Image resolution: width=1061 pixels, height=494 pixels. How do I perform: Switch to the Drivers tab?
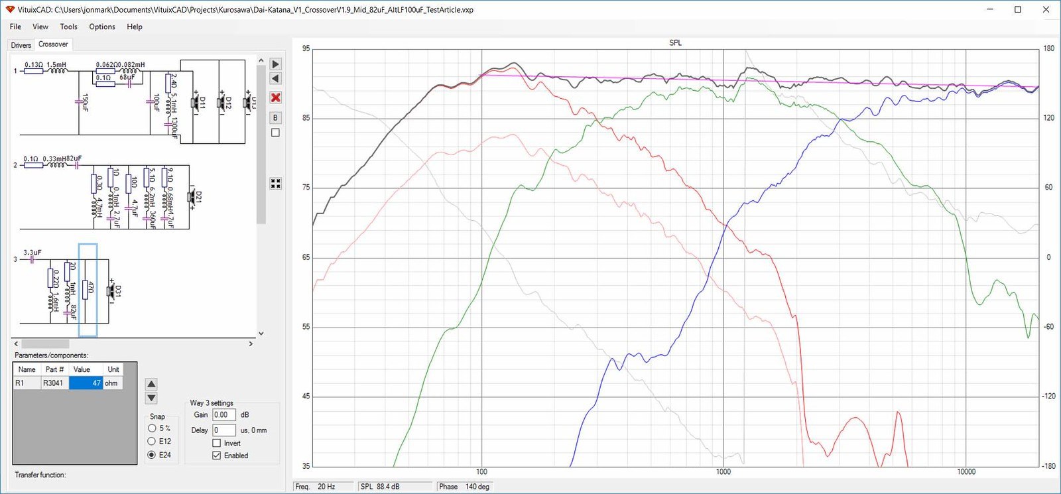click(21, 45)
